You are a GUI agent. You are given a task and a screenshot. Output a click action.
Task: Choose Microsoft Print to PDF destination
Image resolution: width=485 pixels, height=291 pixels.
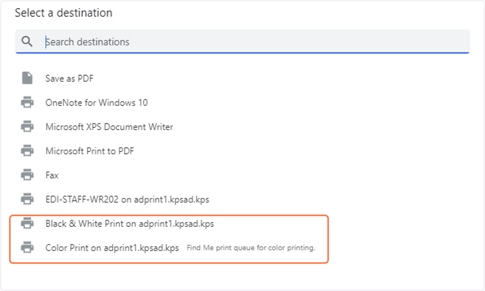coord(90,151)
